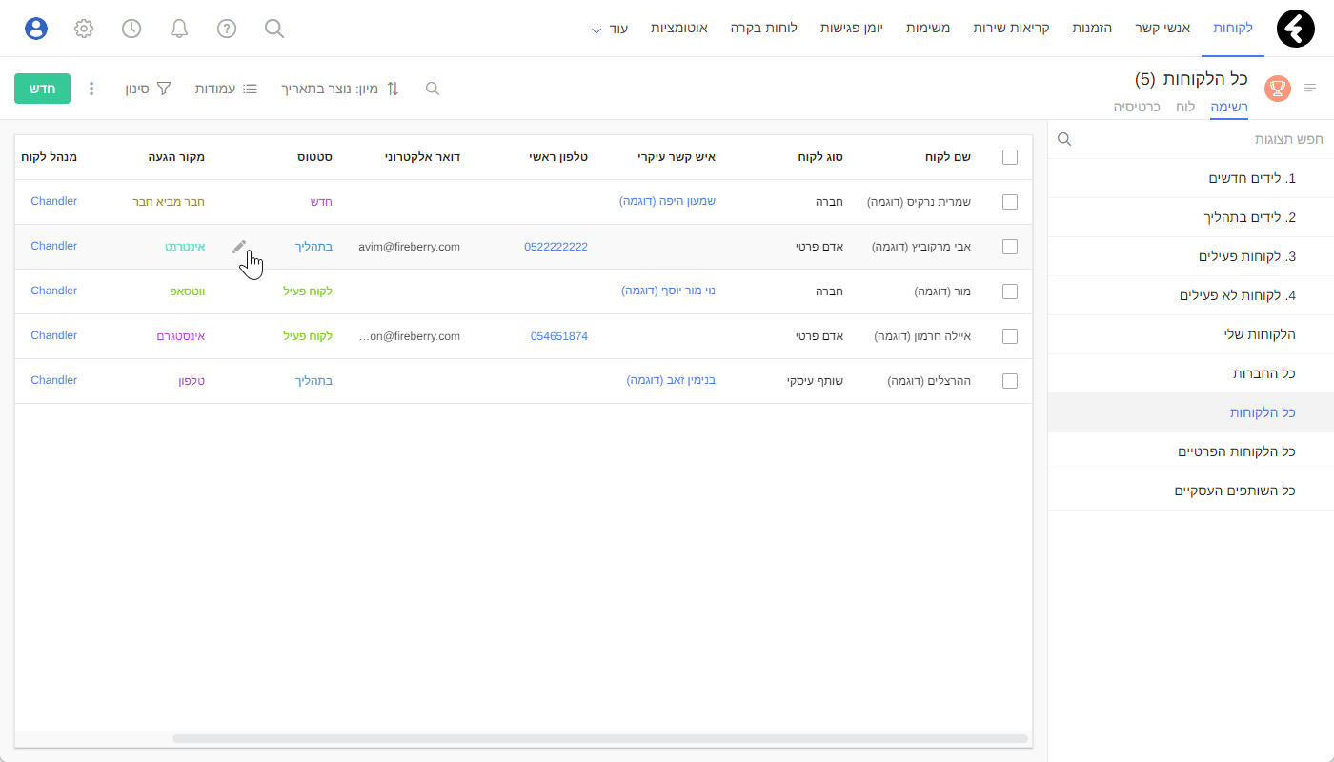This screenshot has height=762, width=1334.
Task: Check the שמרית נרקיס row checkbox
Action: point(1010,202)
